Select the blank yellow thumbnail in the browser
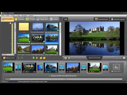 pyautogui.click(x=24, y=27)
